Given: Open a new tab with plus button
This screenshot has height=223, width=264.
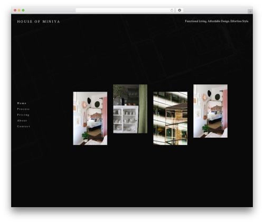Looking at the screenshot, I should click(250, 12).
